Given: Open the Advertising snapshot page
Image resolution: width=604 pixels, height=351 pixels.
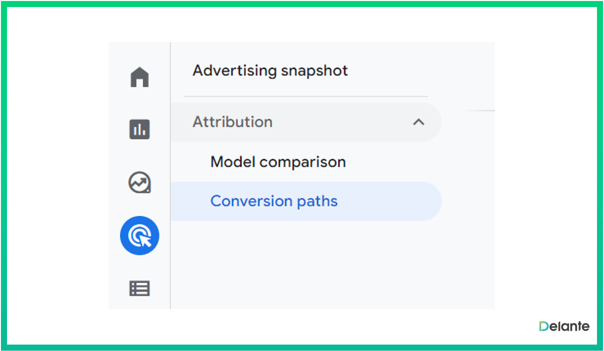Looking at the screenshot, I should point(270,71).
